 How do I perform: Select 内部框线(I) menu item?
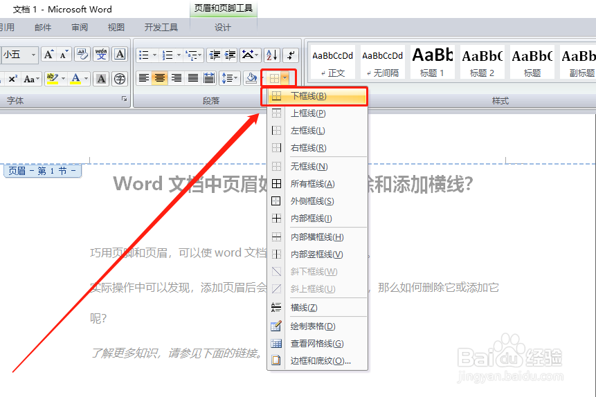(317, 219)
